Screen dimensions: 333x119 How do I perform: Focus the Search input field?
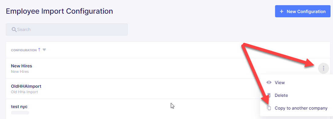pyautogui.click(x=67, y=29)
